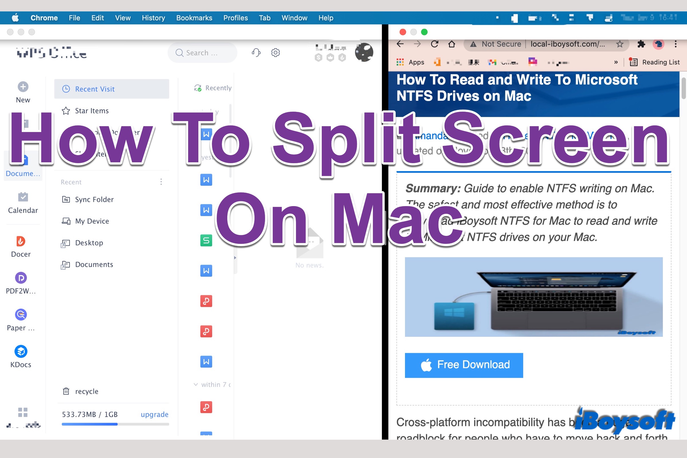Screen dimensions: 687x458
Task: Click the recycle bin item in WPS
Action: (x=87, y=391)
